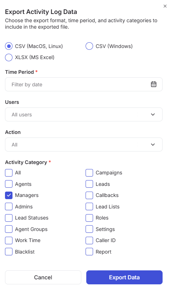Viewport: 169px width, 289px height.
Task: Click the Filter by date field
Action: (84, 85)
